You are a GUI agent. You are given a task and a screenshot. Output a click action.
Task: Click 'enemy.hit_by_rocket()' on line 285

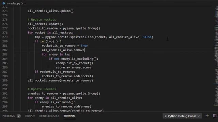[x=74, y=63]
